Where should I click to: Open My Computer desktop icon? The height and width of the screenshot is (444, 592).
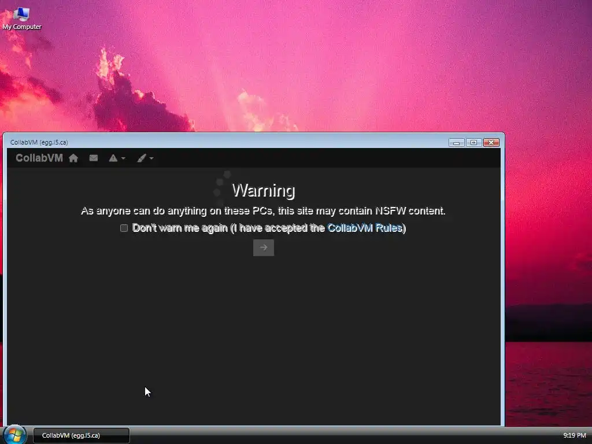tap(21, 19)
